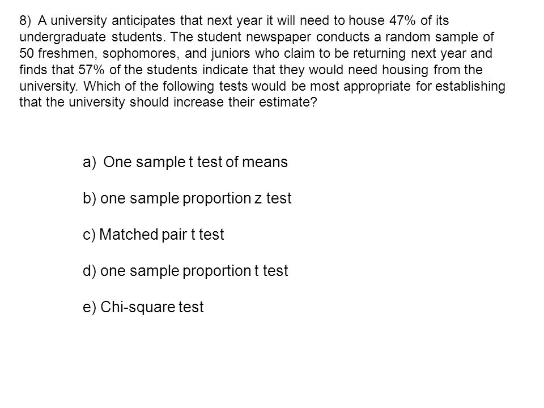Select answer d) one sample proportion t test

185,271
